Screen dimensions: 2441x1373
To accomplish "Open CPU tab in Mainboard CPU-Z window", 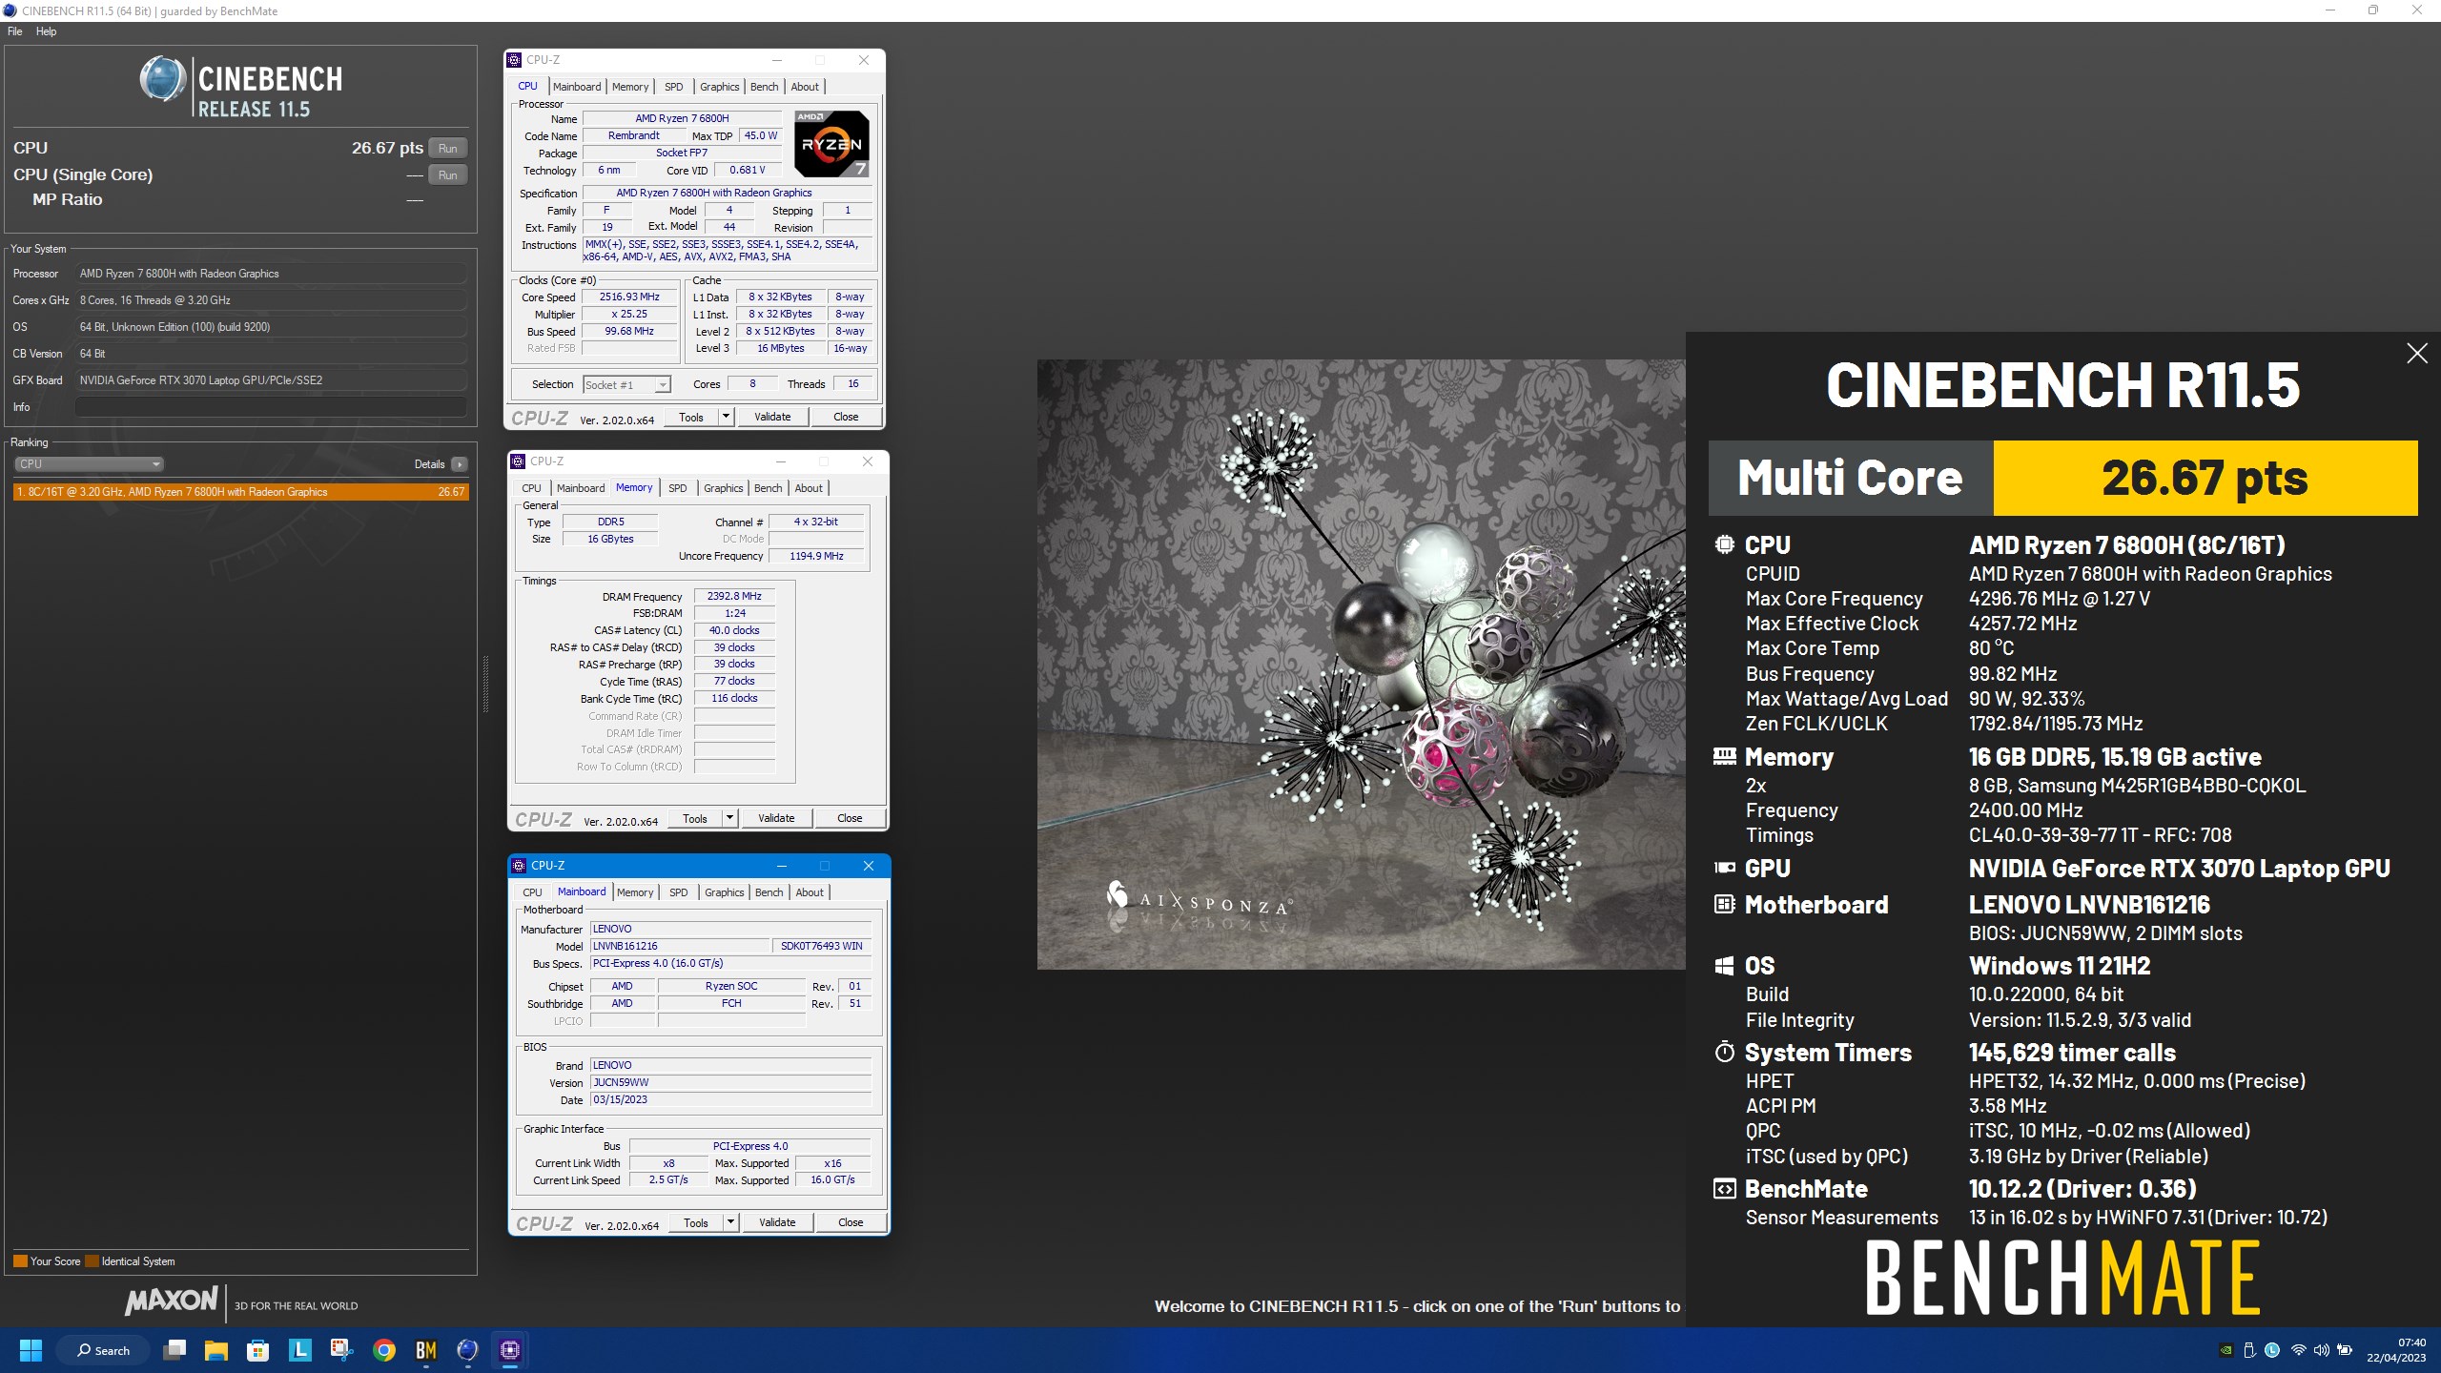I will click(532, 892).
